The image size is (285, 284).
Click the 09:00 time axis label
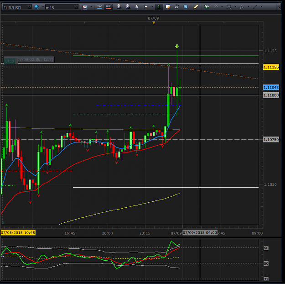(257, 233)
